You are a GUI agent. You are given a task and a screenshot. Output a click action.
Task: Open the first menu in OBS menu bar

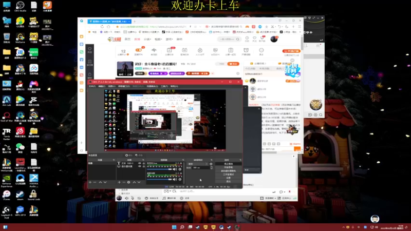[92, 86]
